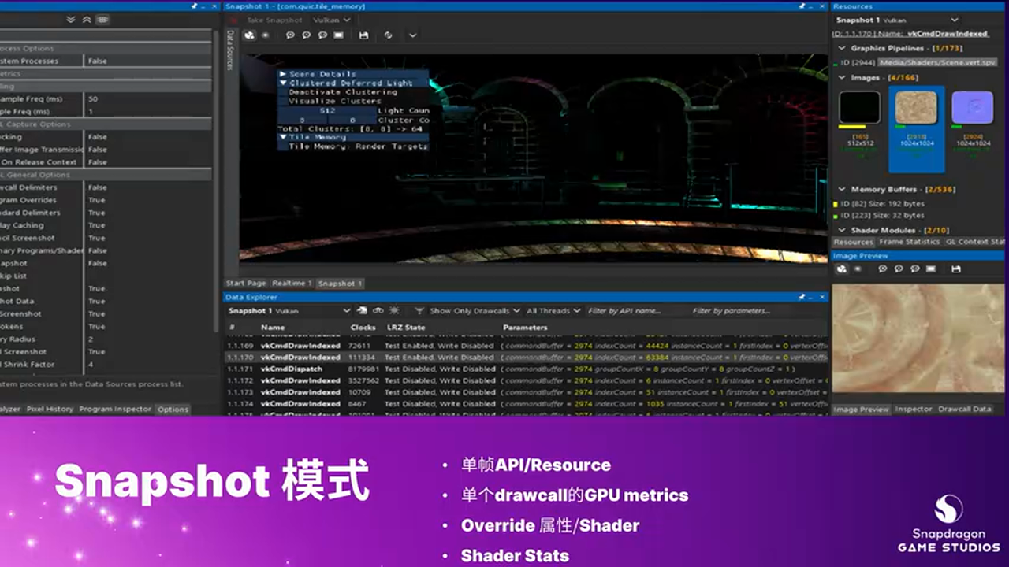Click the Take Snapshot button
Viewport: 1009px width, 567px height.
(275, 20)
